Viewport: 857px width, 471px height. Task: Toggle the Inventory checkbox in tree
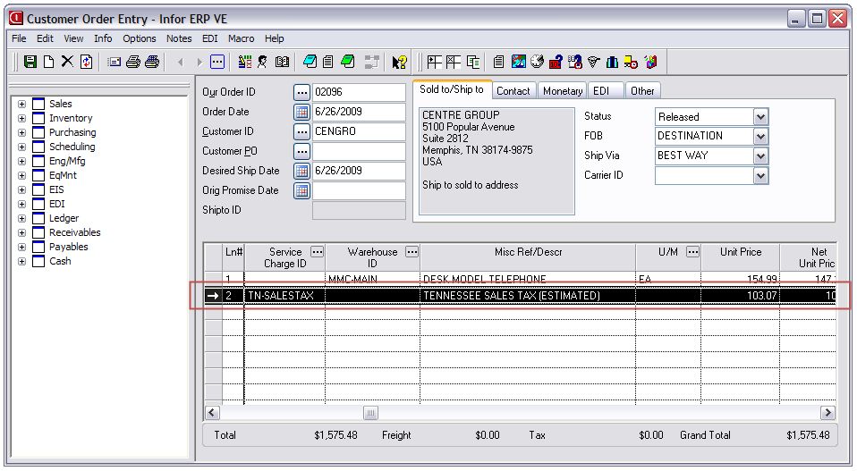(38, 118)
